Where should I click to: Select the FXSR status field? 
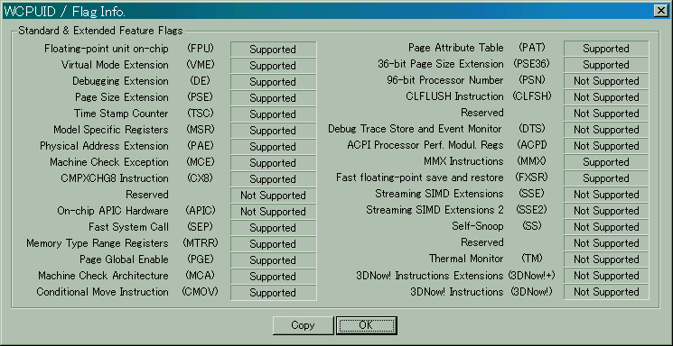(x=606, y=178)
